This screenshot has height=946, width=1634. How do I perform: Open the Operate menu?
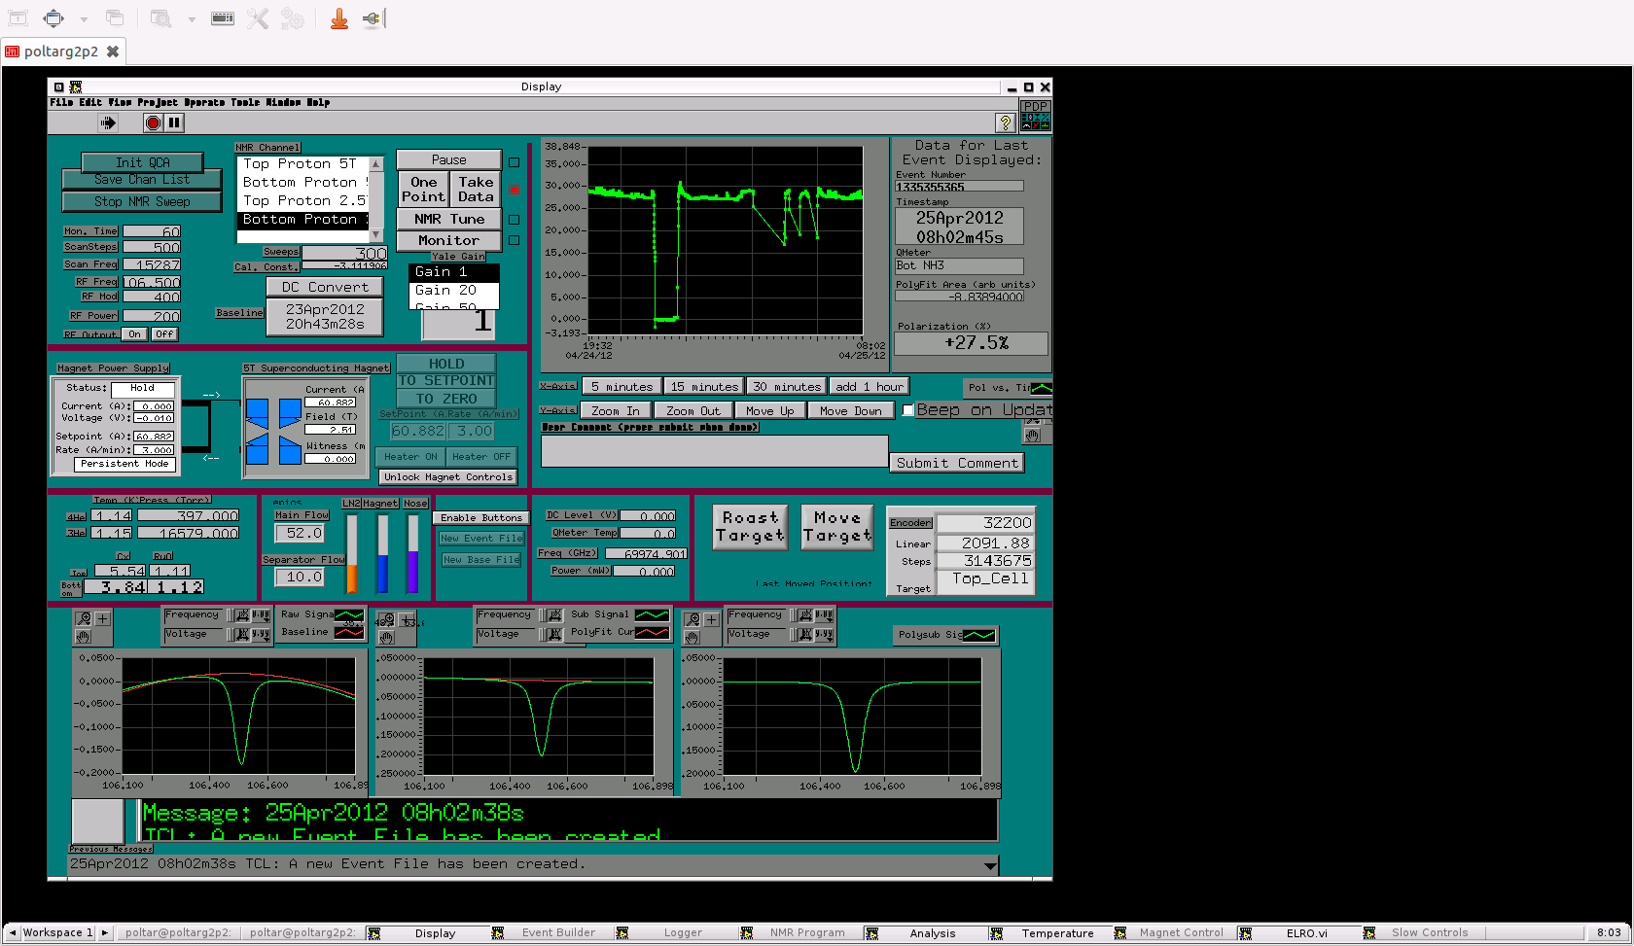(x=204, y=102)
